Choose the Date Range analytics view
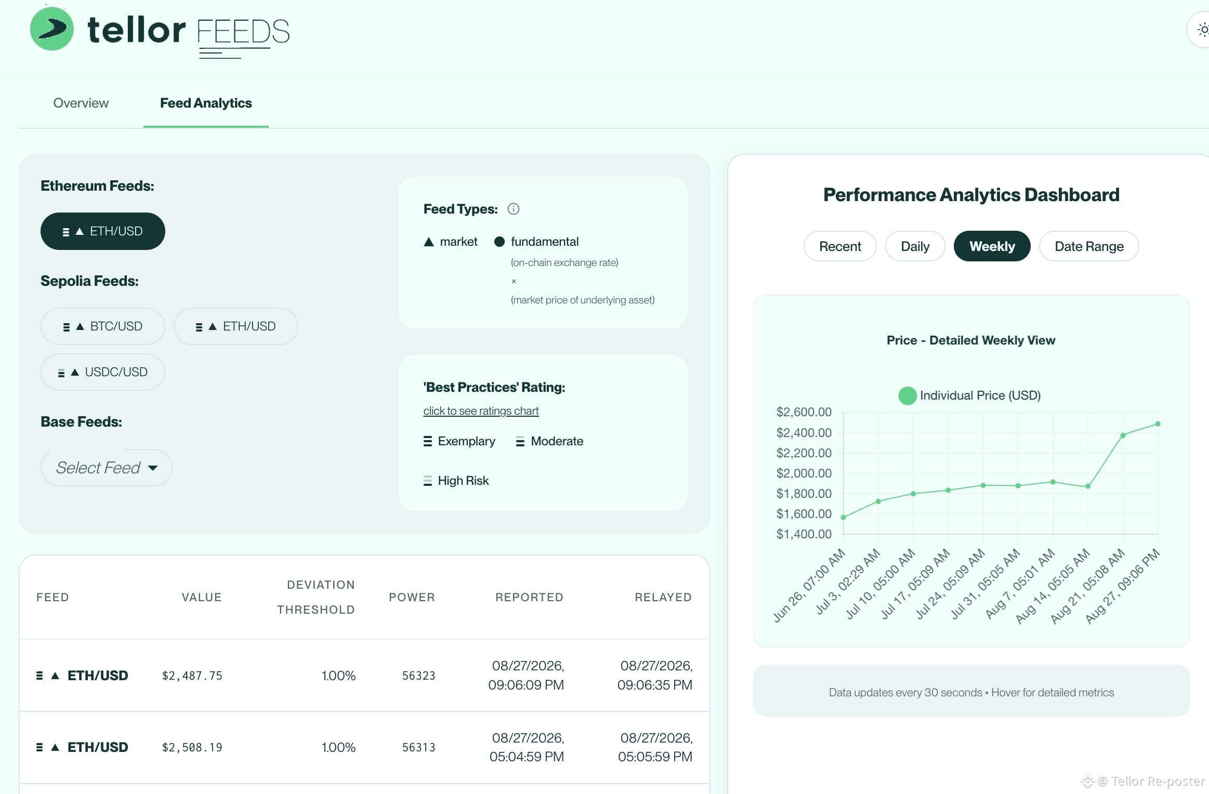1209x794 pixels. click(x=1089, y=246)
